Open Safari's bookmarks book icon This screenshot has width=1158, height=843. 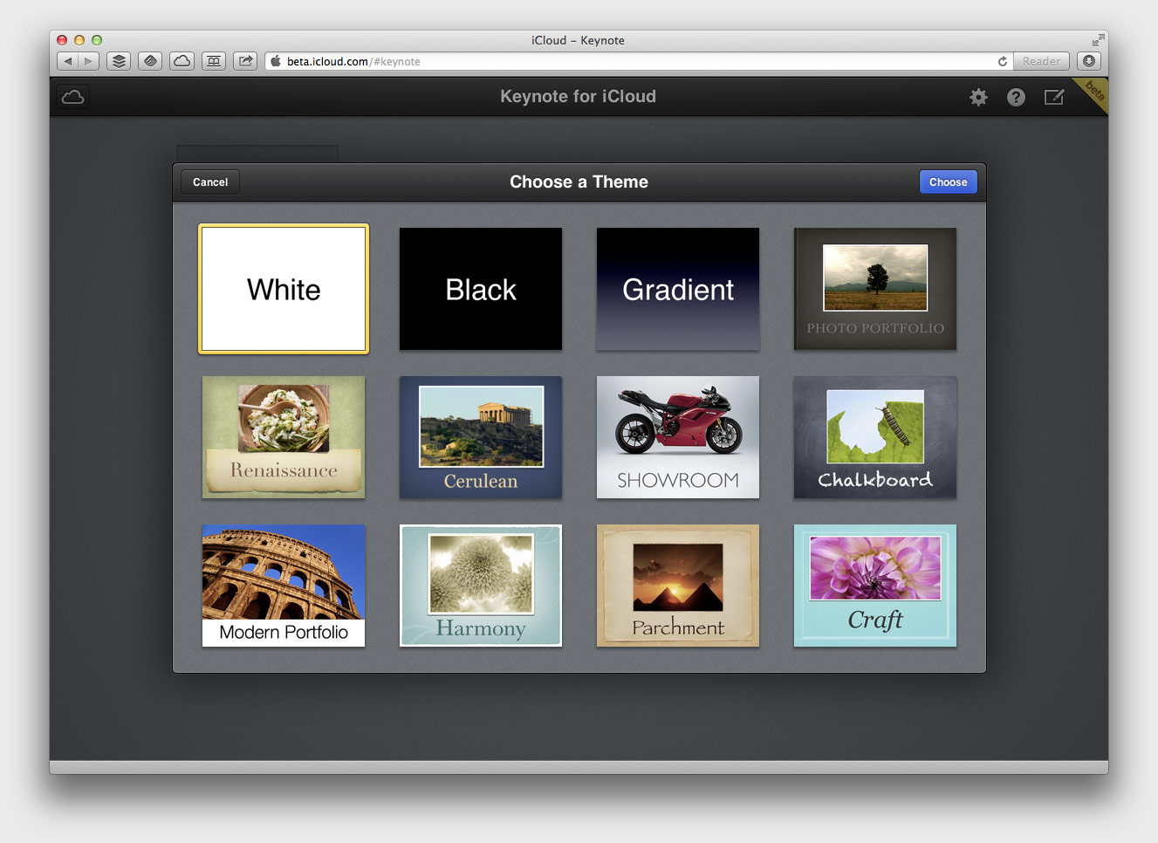[214, 61]
